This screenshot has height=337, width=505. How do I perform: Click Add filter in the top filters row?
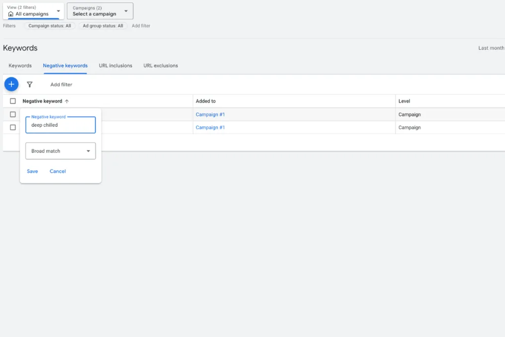[141, 26]
